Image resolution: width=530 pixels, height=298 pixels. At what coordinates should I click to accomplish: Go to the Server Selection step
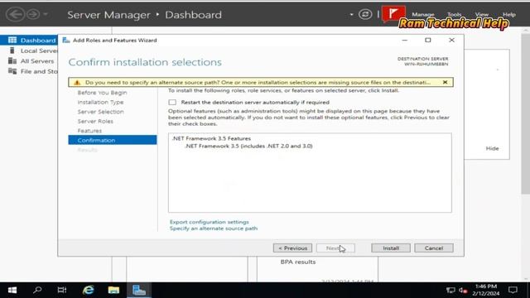click(100, 112)
